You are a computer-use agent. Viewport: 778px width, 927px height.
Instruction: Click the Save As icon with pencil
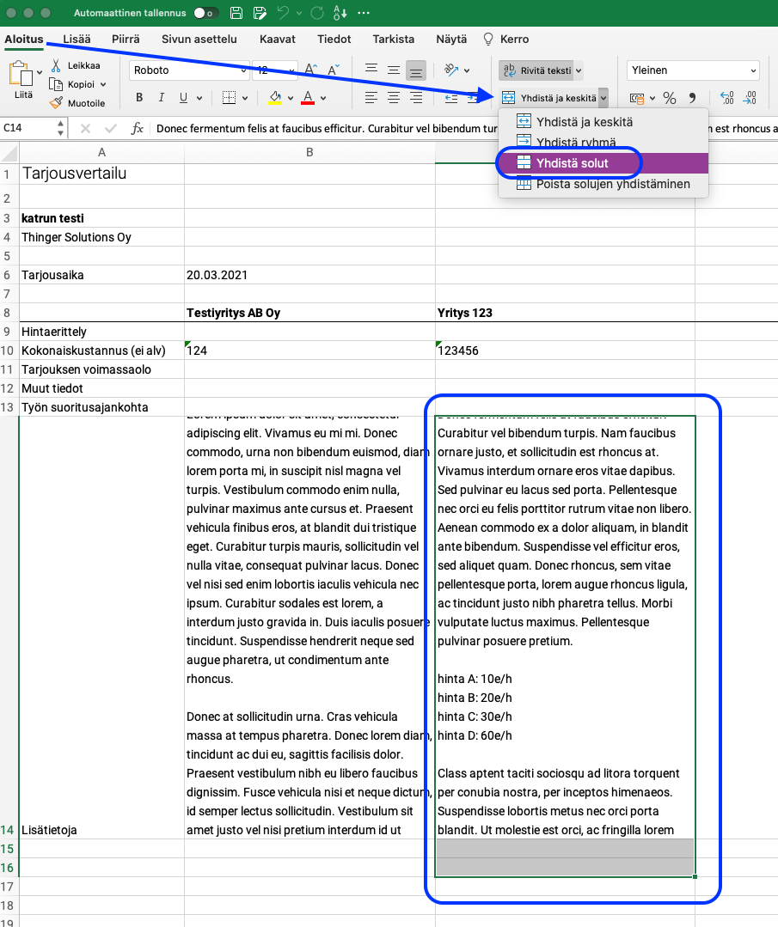259,13
